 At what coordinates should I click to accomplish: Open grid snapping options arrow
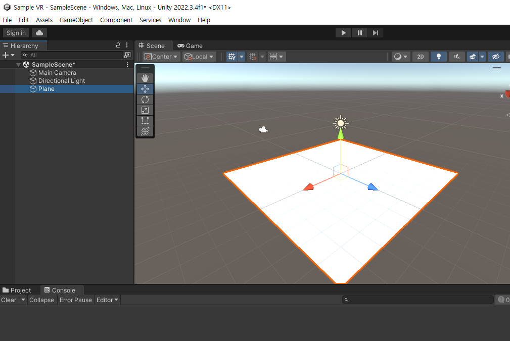coord(262,57)
